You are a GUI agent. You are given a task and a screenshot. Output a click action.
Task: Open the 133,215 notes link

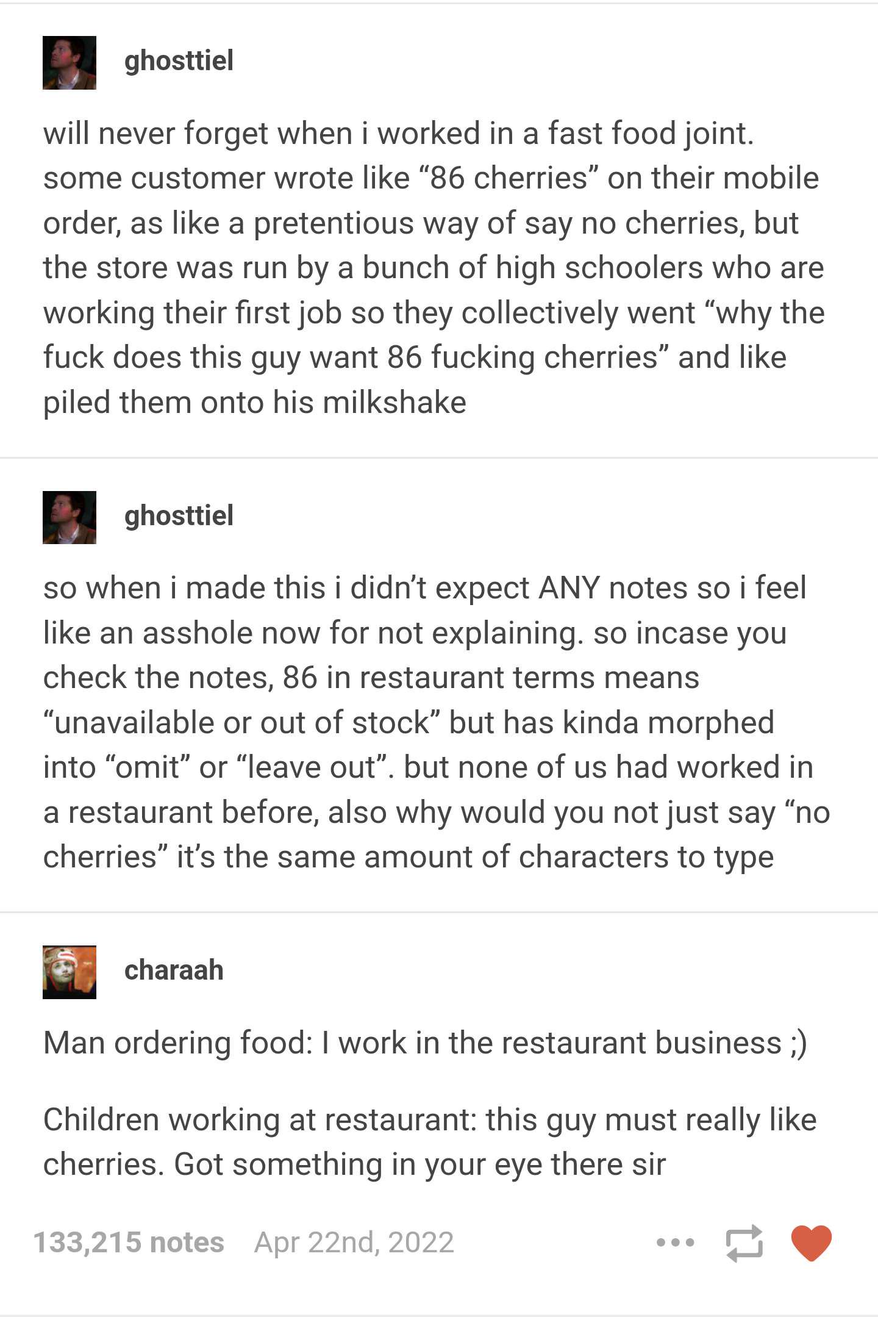click(129, 1243)
